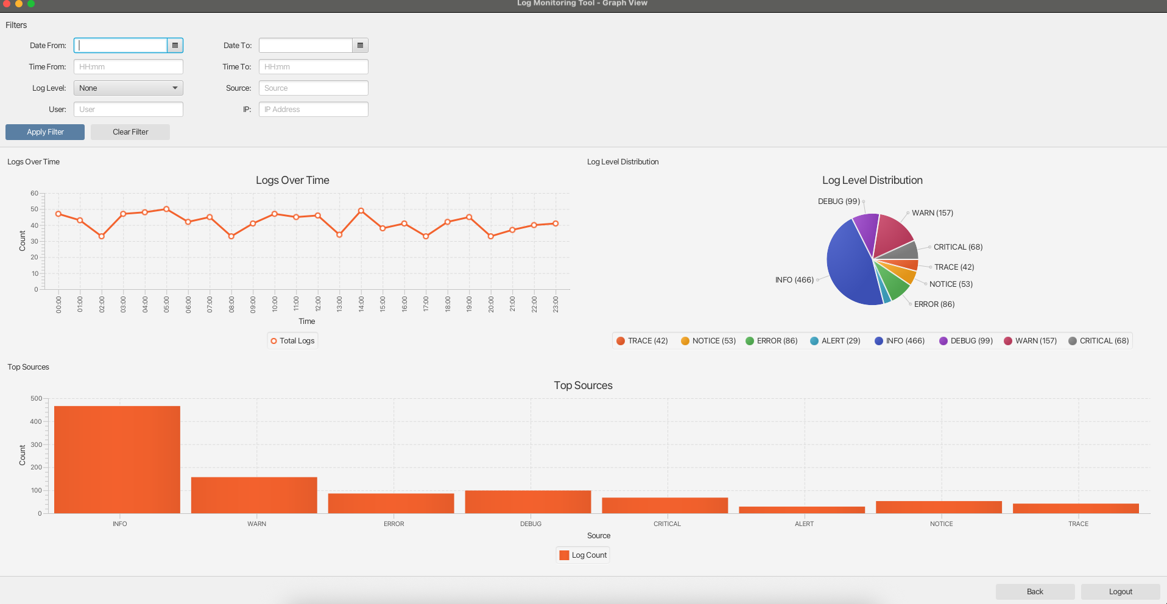This screenshot has width=1167, height=604.
Task: Click the IP Address input field
Action: (313, 109)
